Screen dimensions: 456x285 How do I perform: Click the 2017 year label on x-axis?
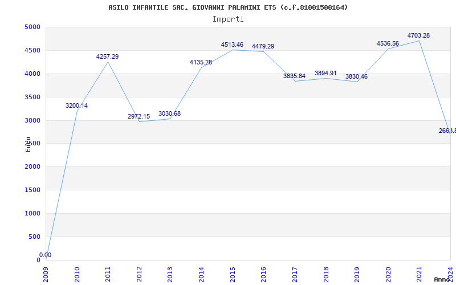295,274
